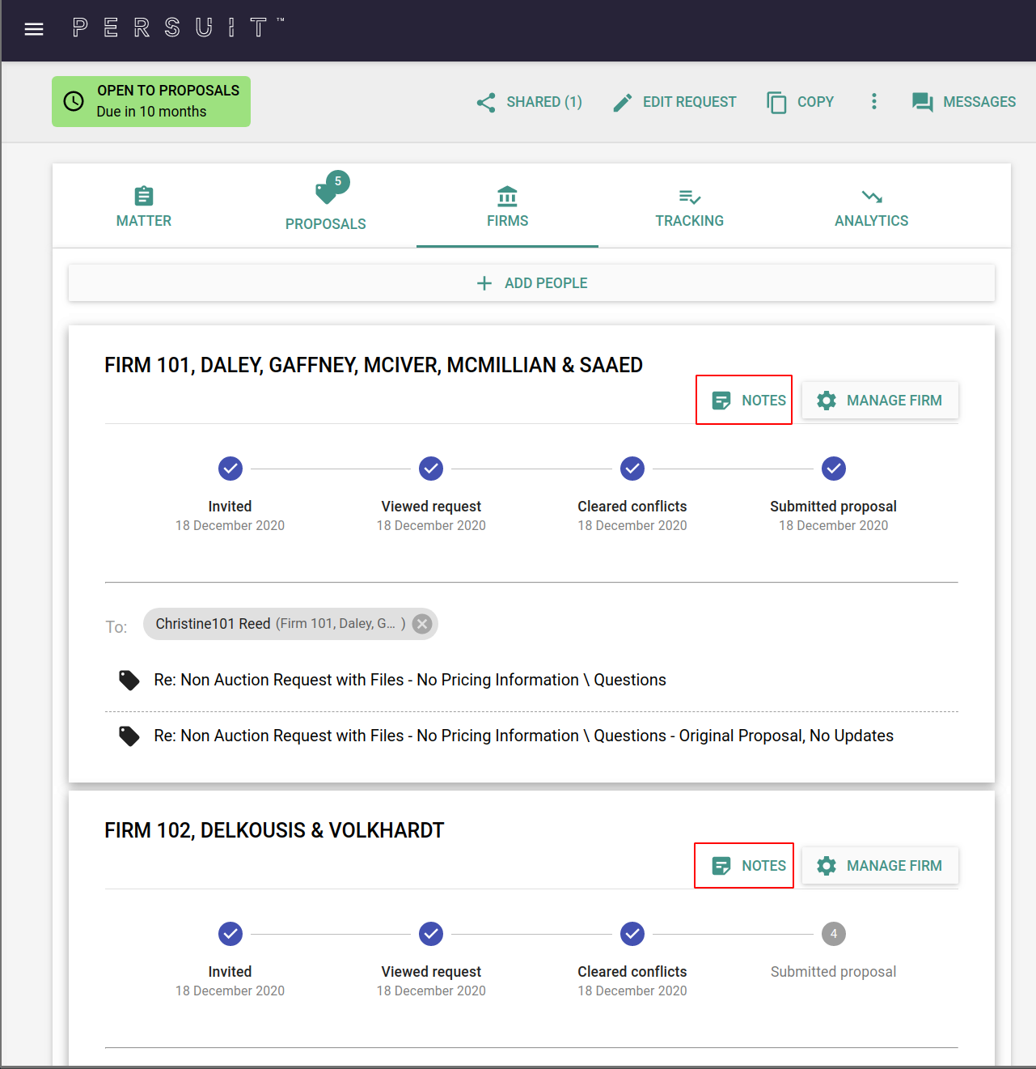Image resolution: width=1036 pixels, height=1069 pixels.
Task: Open message ending Original Proposal, No Updates
Action: click(x=523, y=736)
